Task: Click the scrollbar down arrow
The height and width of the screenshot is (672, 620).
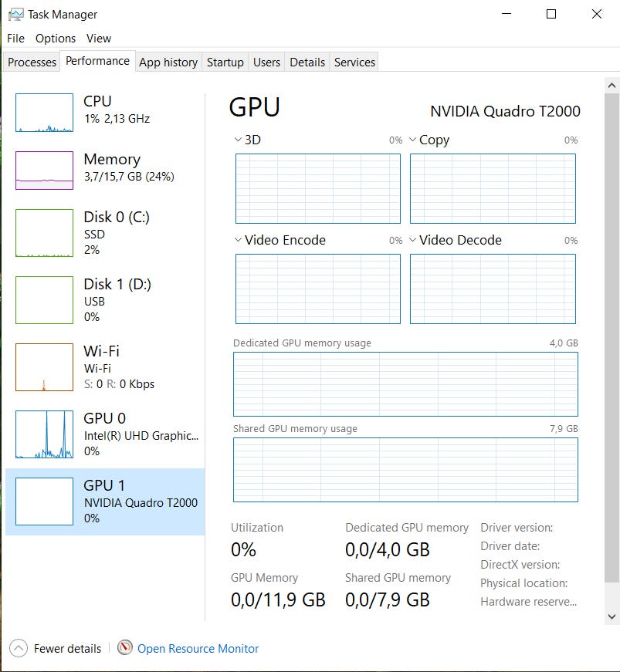Action: pos(612,616)
